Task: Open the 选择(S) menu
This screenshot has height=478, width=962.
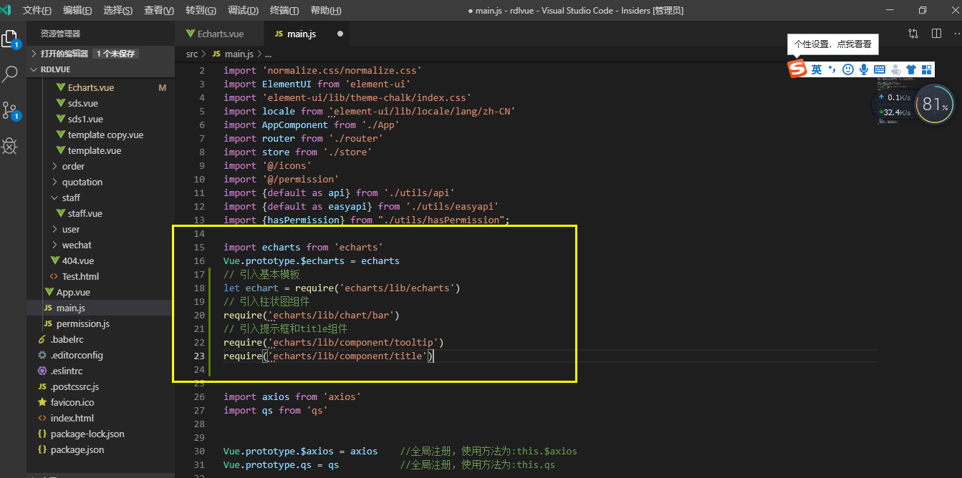Action: [118, 11]
